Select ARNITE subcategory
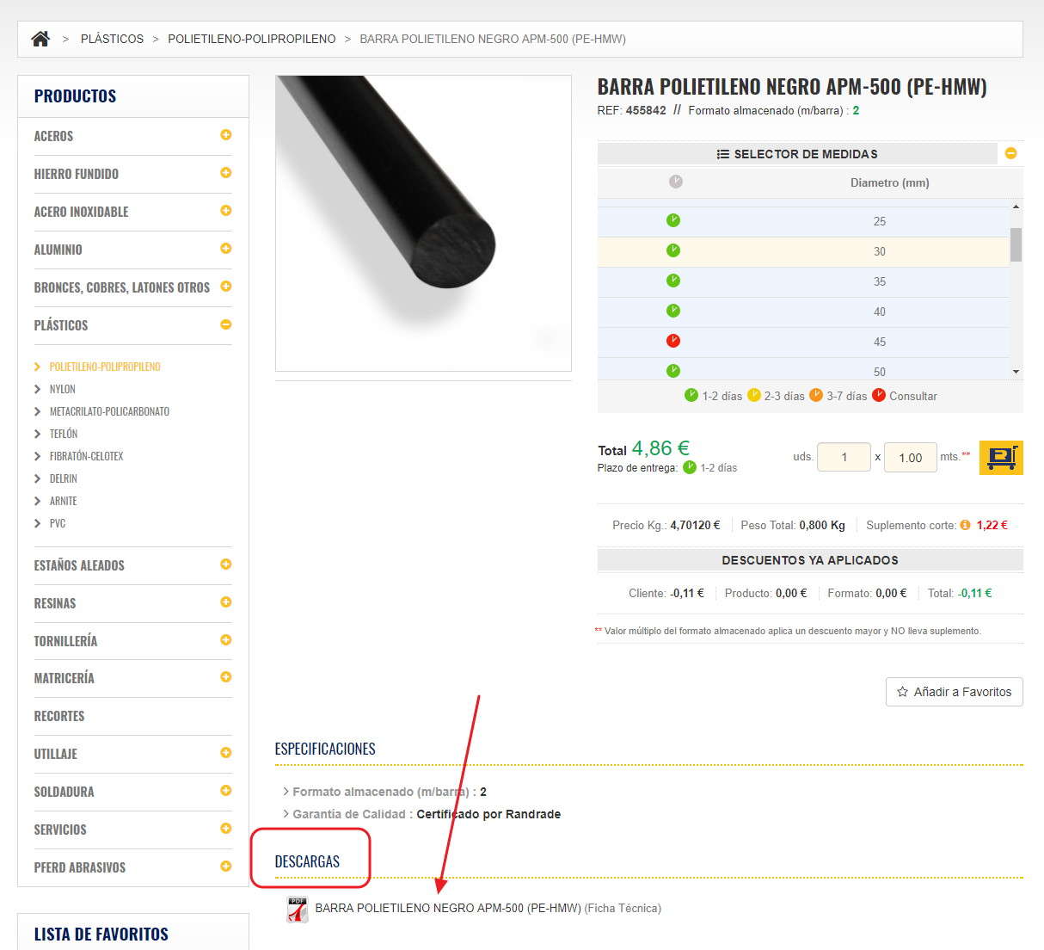Viewport: 1044px width, 950px height. tap(64, 501)
